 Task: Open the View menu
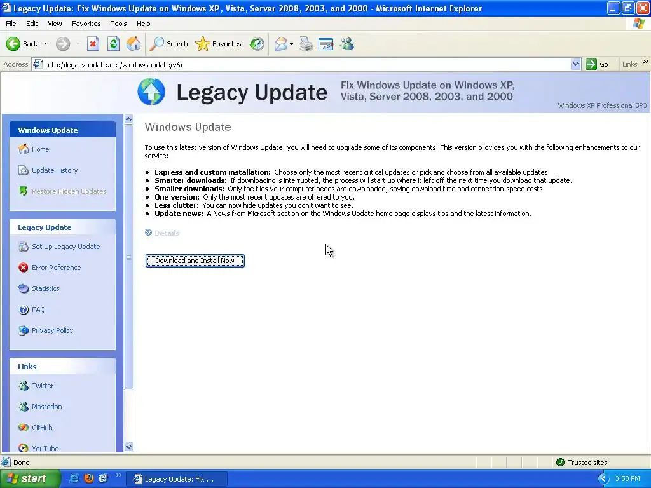tap(55, 24)
